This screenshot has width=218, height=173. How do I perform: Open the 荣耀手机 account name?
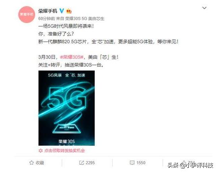(48, 11)
